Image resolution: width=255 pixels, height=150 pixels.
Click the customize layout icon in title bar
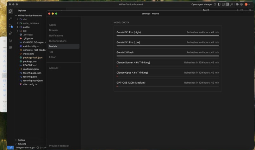[215, 4]
